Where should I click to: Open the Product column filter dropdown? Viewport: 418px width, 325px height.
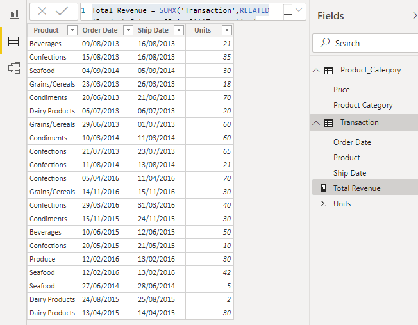point(72,30)
